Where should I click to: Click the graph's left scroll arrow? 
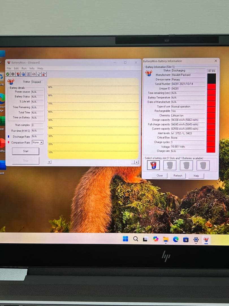point(49,162)
